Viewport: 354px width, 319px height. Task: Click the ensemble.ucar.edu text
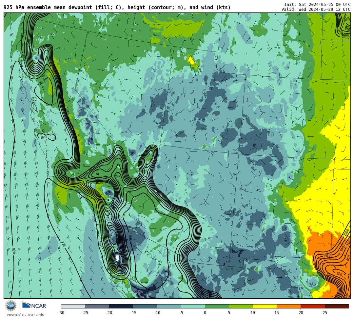pyautogui.click(x=26, y=315)
